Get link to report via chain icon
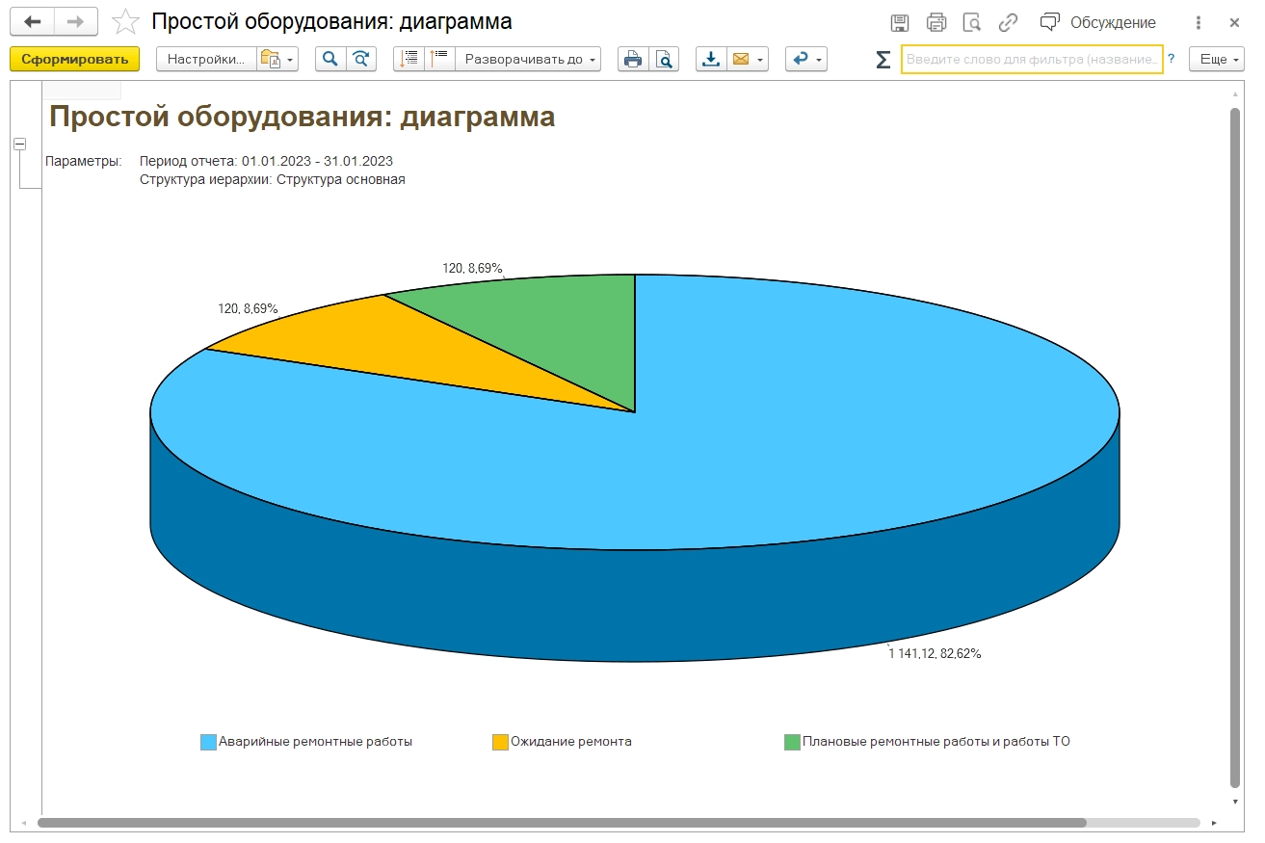This screenshot has width=1265, height=843. coord(1008,22)
